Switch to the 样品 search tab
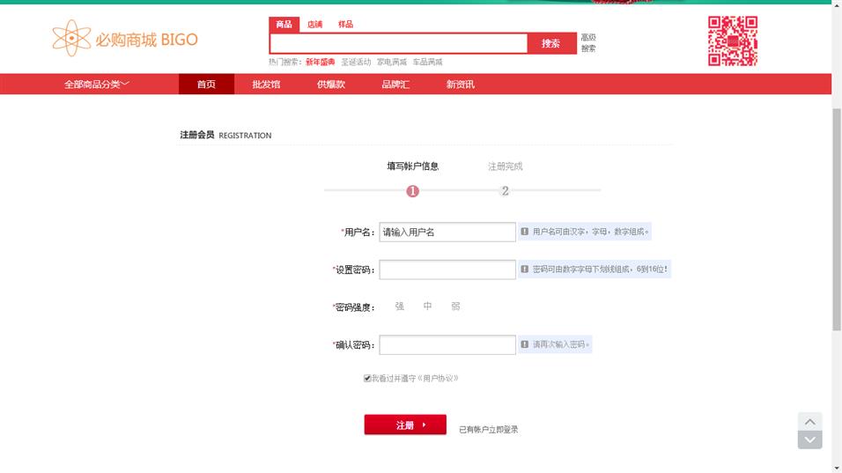This screenshot has width=842, height=473. 345,25
